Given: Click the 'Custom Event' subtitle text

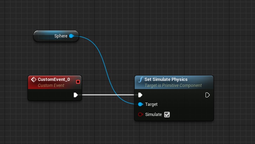Looking at the screenshot, I should pos(51,85).
